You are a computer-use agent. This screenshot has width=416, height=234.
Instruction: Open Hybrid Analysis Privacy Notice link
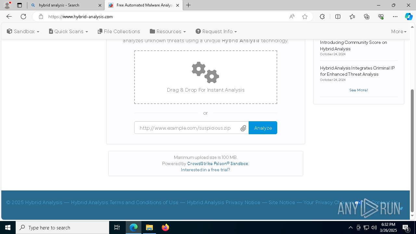(224, 202)
